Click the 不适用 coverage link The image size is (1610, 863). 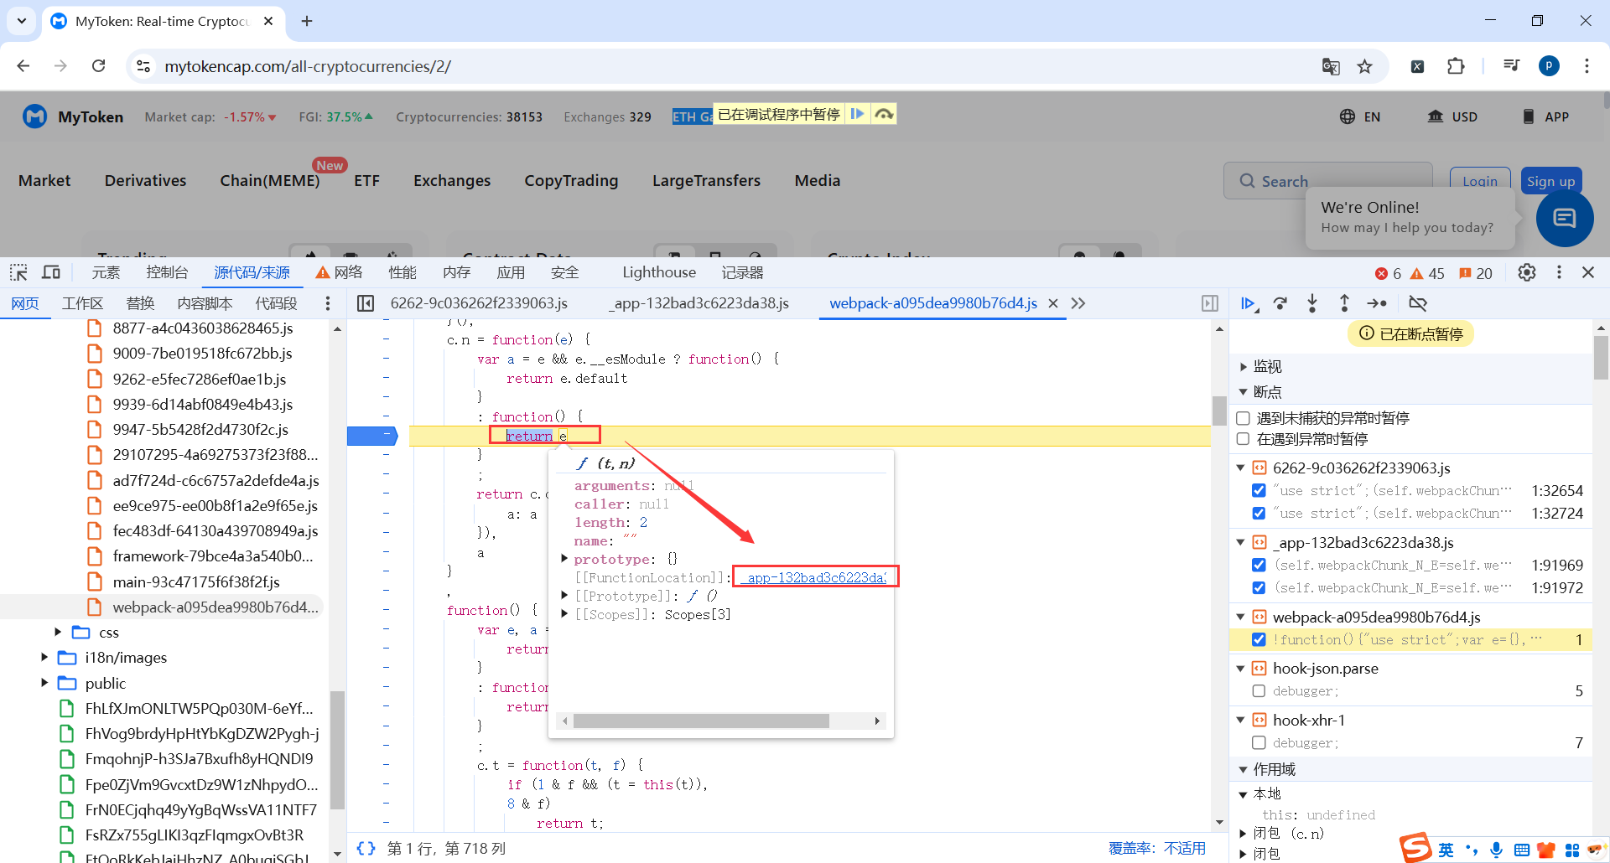1184,848
